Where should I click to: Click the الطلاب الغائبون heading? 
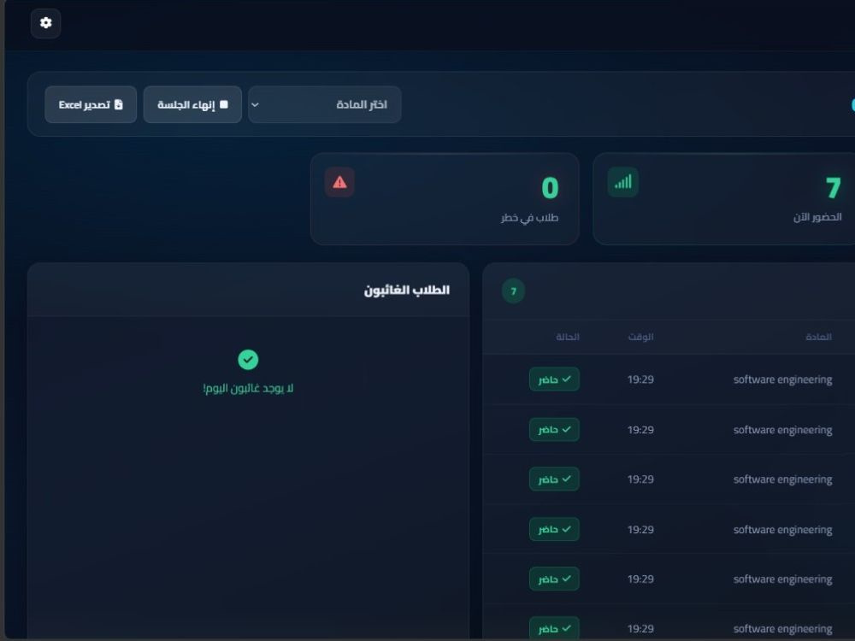[x=407, y=290]
